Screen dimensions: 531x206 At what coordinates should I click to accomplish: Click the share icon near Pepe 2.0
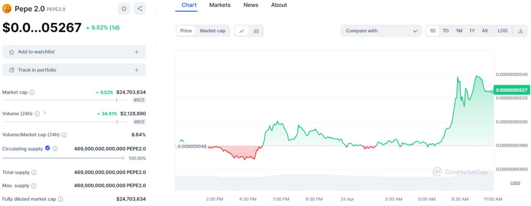pyautogui.click(x=140, y=8)
